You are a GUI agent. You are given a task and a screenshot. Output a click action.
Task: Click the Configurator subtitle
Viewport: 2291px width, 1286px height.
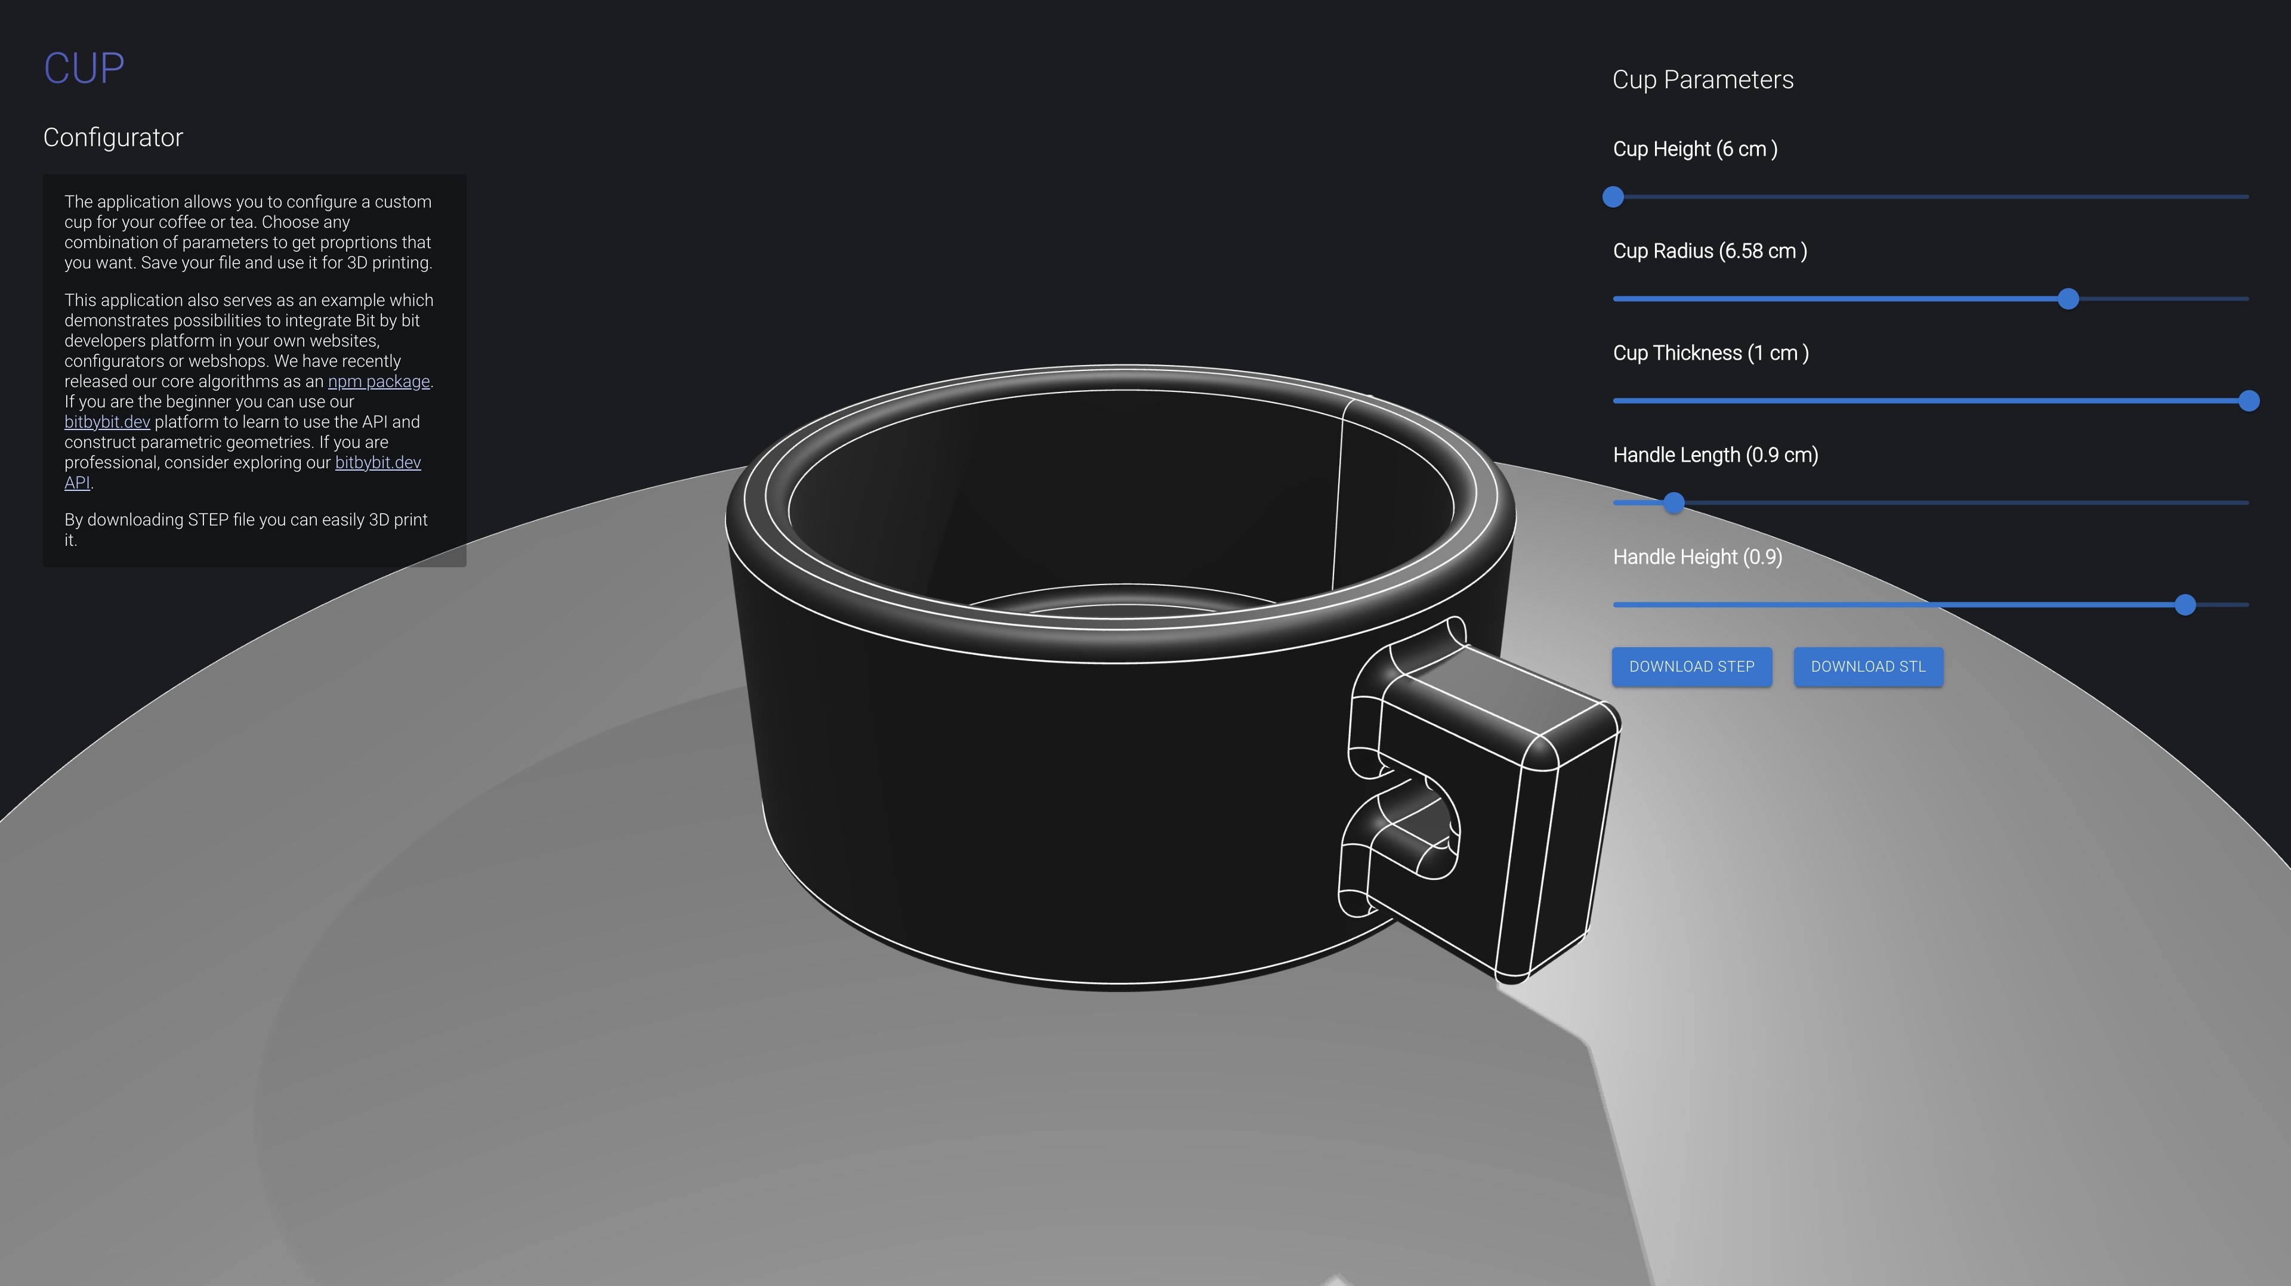pyautogui.click(x=113, y=138)
